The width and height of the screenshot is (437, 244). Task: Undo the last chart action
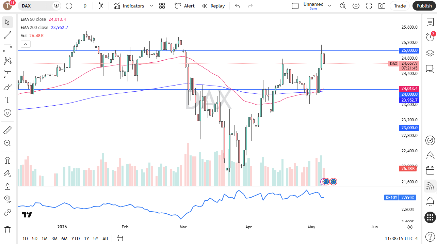click(x=237, y=6)
